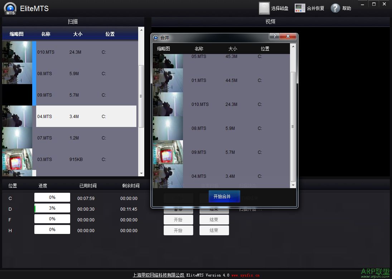
Task: Click drive F progress bar showing 0%
Action: tap(52, 219)
